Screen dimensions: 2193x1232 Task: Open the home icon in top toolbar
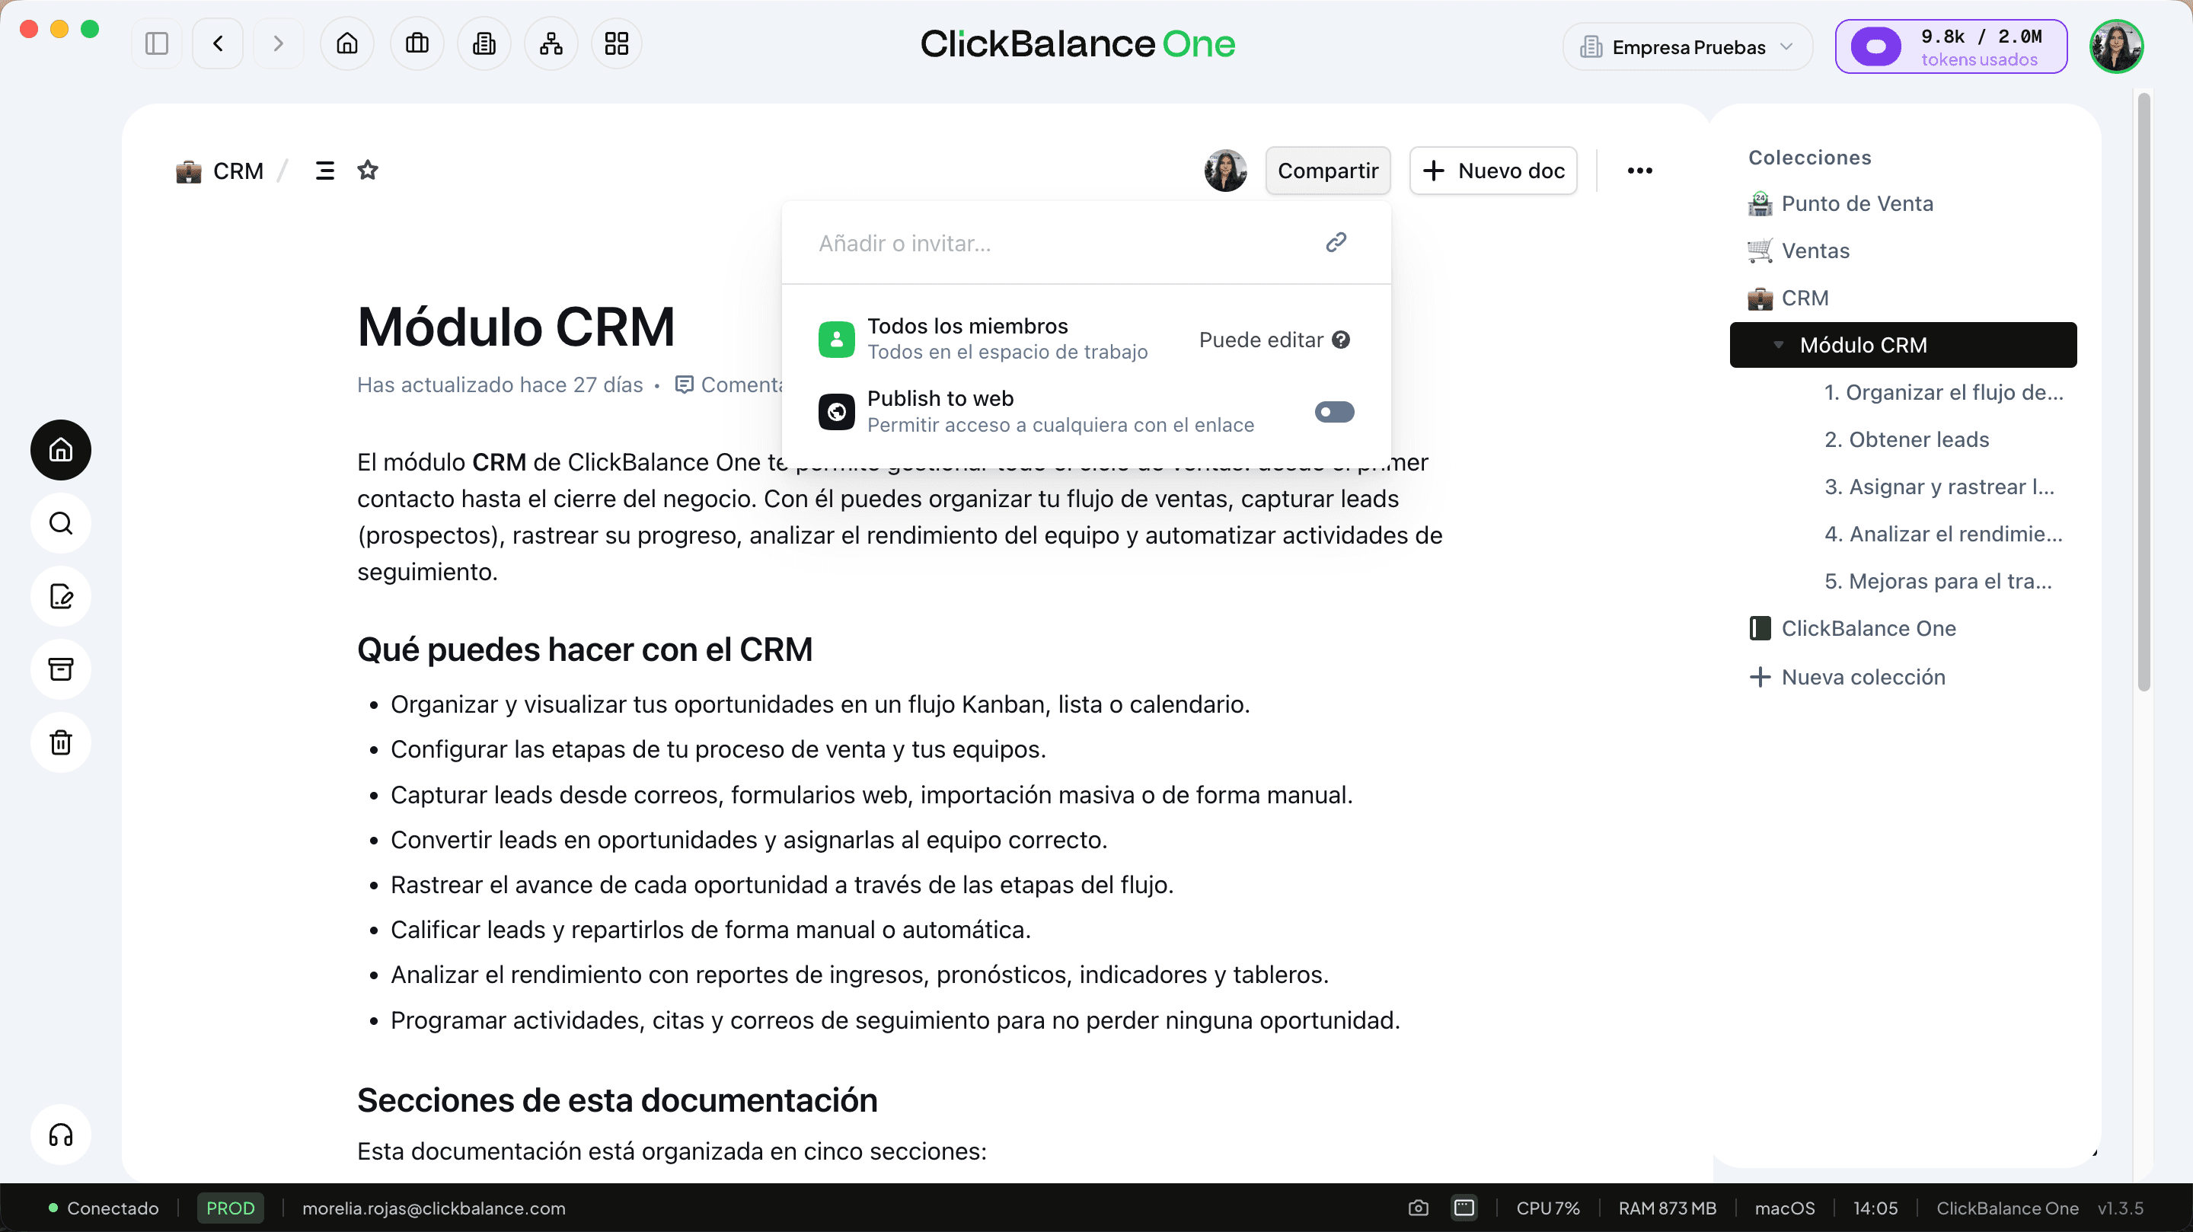pyautogui.click(x=347, y=43)
